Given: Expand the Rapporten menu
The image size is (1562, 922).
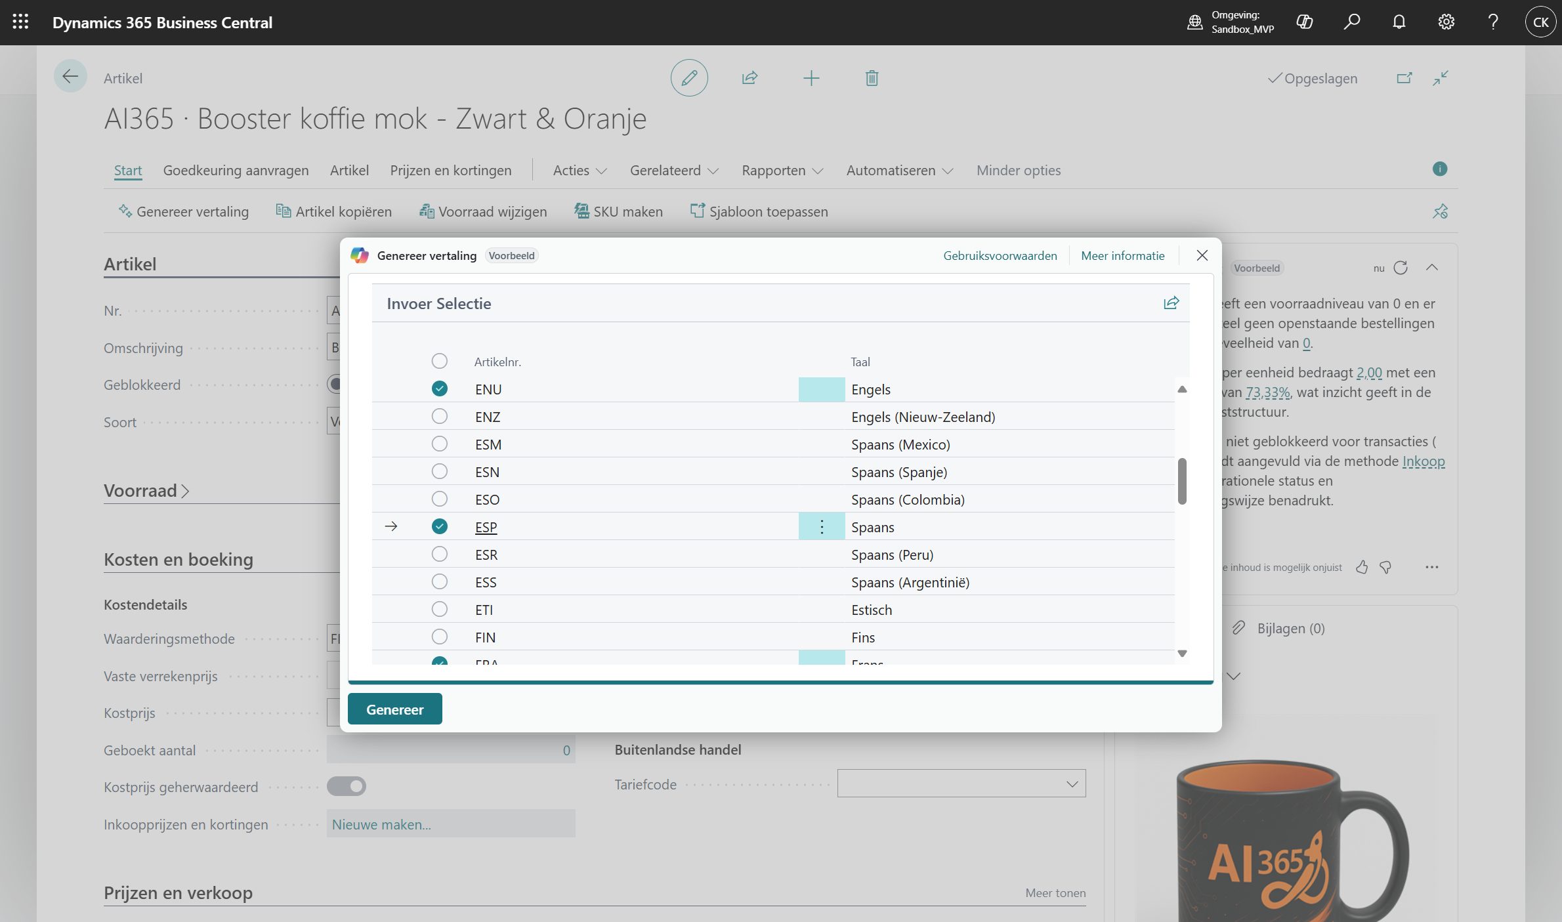Looking at the screenshot, I should point(782,171).
